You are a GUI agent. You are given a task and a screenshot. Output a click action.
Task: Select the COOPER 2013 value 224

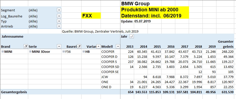click(x=131, y=52)
